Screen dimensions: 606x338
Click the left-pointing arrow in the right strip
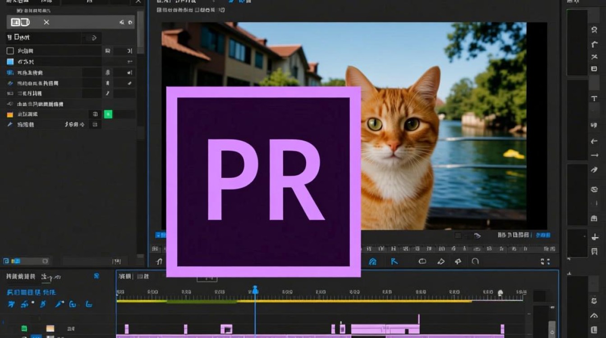point(594,142)
